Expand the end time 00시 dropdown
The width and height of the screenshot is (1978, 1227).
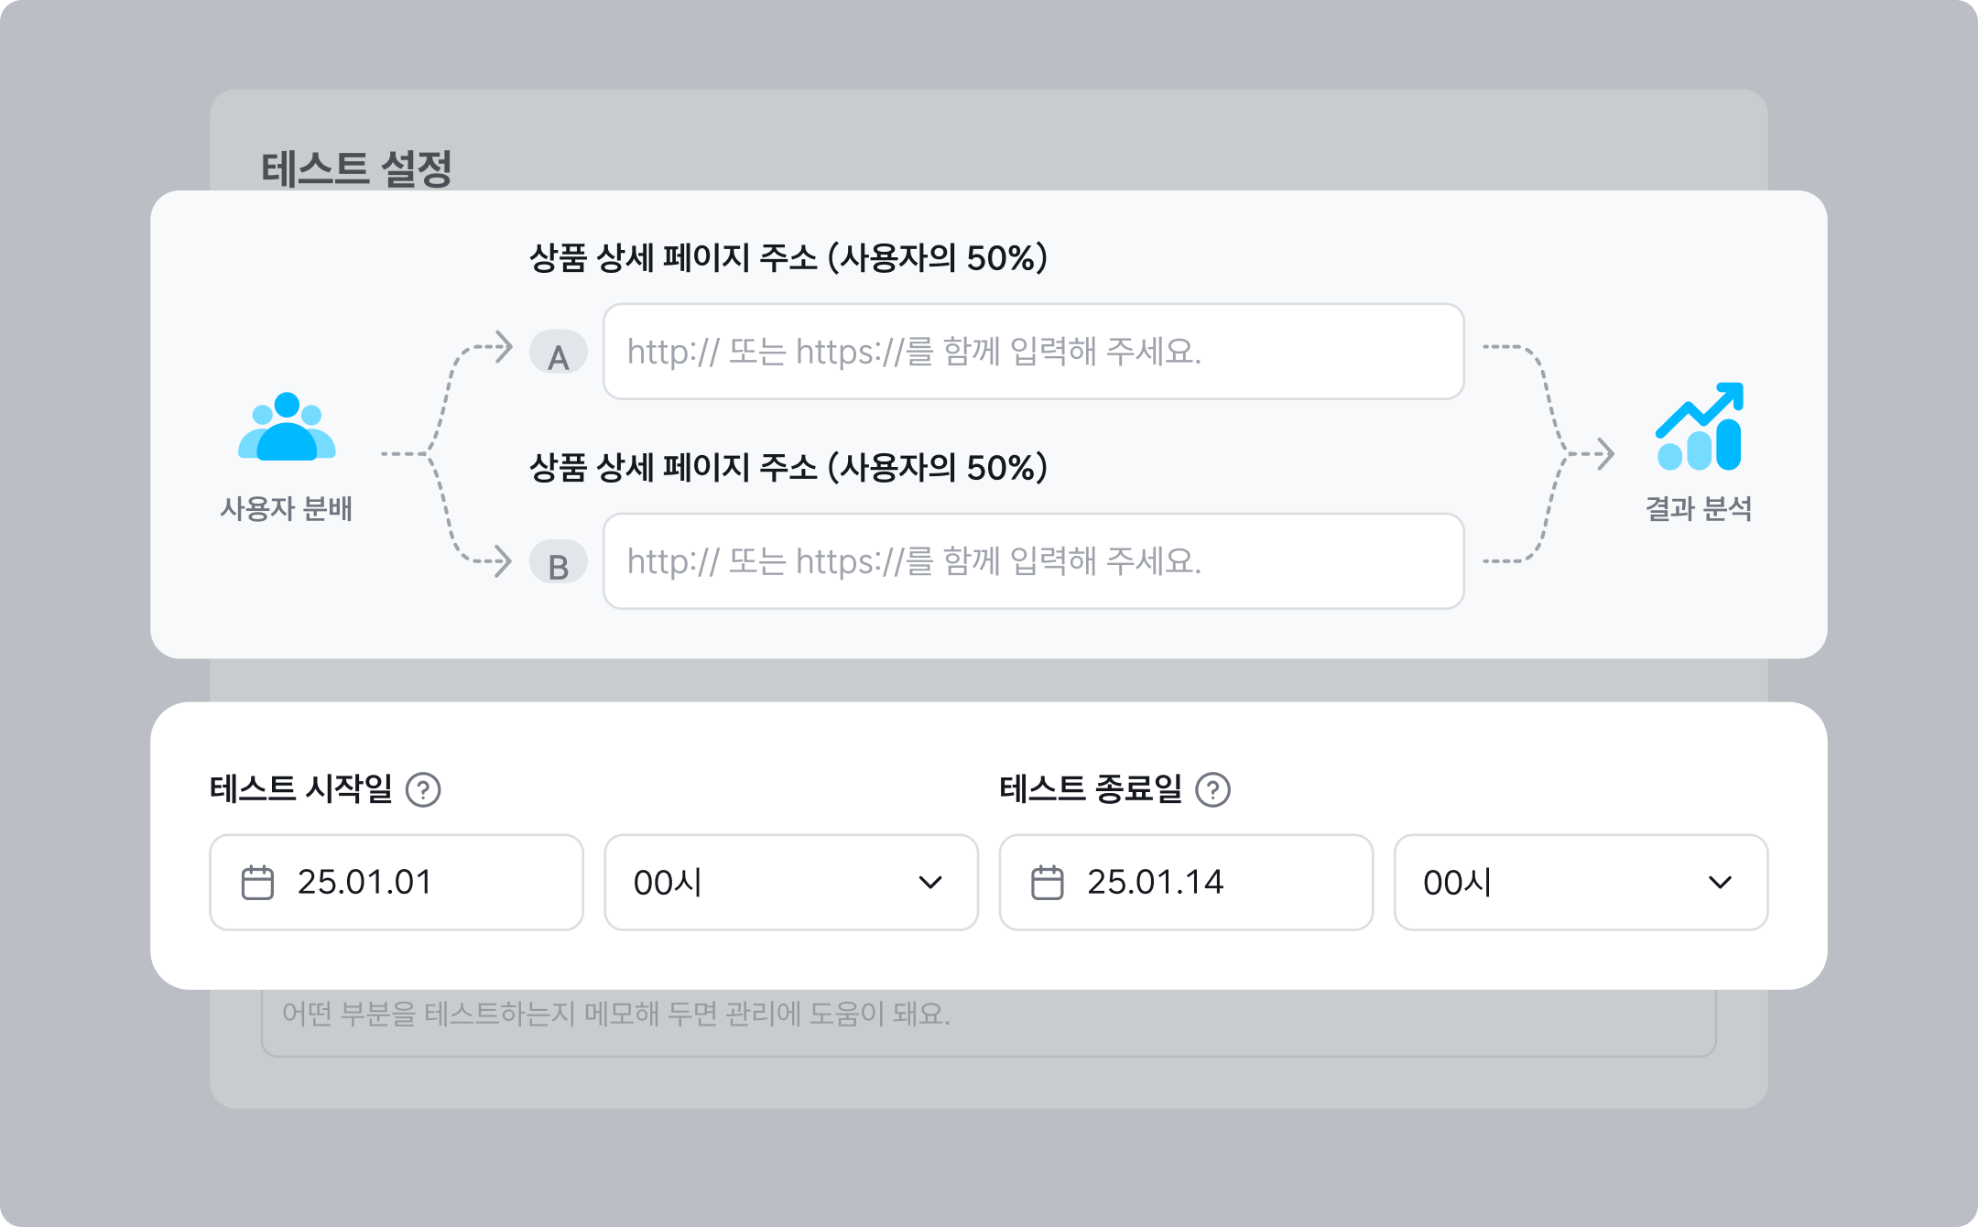coord(1580,883)
